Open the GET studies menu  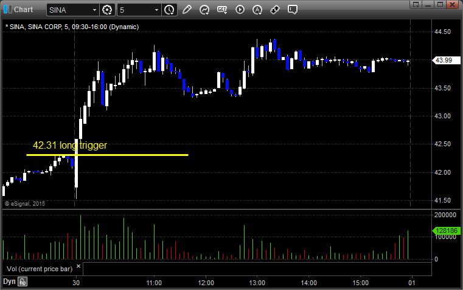222,10
